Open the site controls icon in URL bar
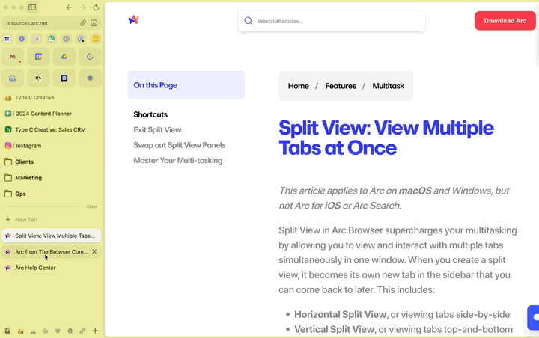The width and height of the screenshot is (539, 338). (94, 23)
